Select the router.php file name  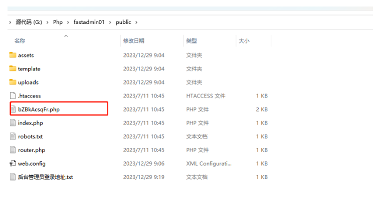32,150
